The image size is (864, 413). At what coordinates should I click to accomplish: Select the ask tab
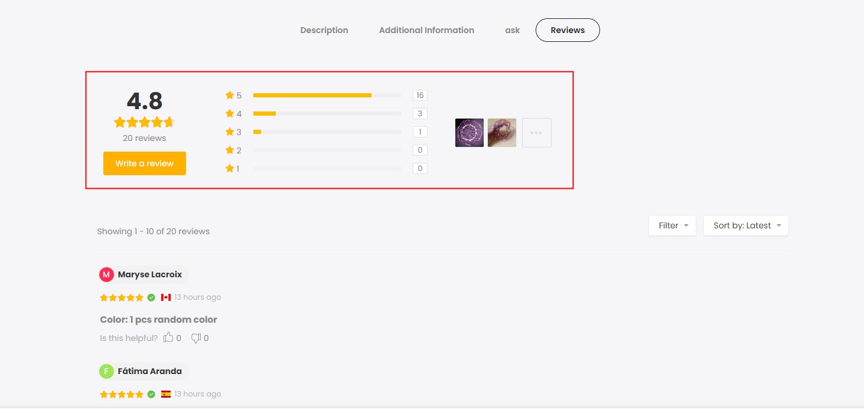(x=513, y=30)
